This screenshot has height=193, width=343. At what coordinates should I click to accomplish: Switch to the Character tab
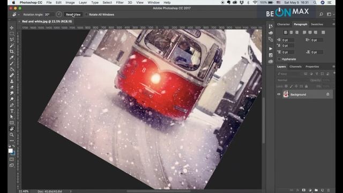pyautogui.click(x=284, y=24)
